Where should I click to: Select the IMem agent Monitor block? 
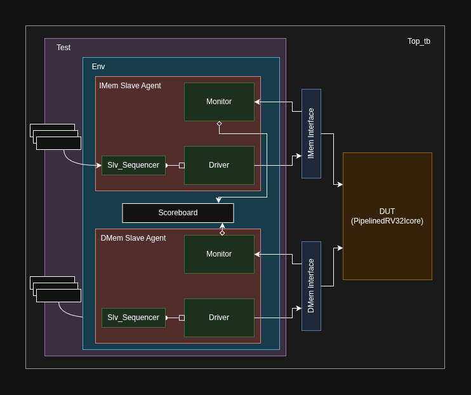(219, 102)
